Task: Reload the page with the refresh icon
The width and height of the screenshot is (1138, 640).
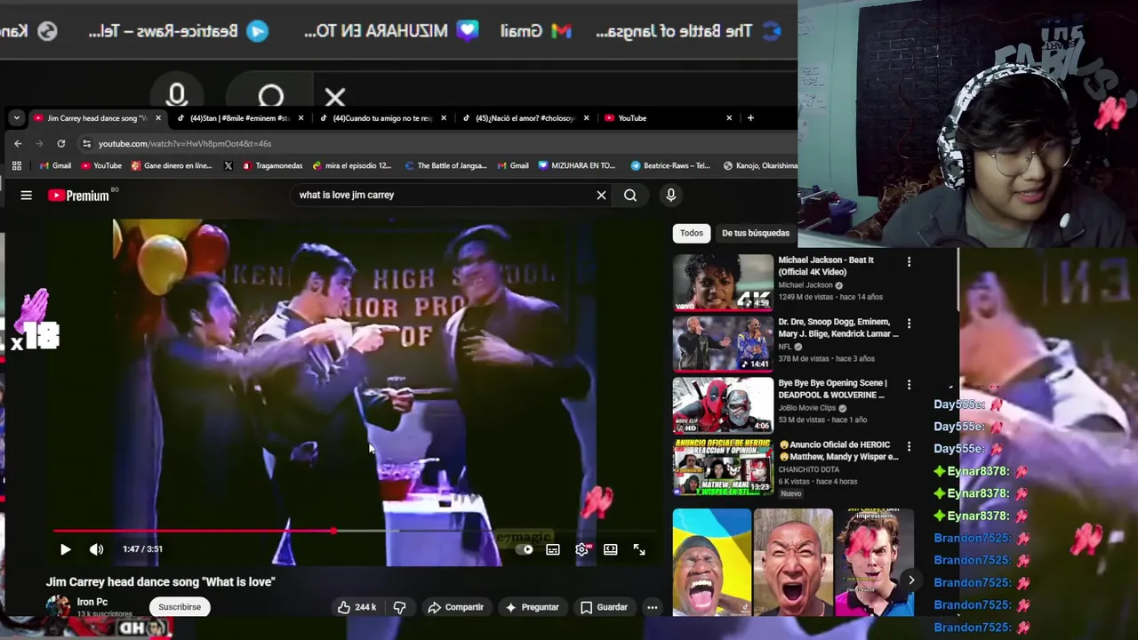Action: click(x=60, y=143)
